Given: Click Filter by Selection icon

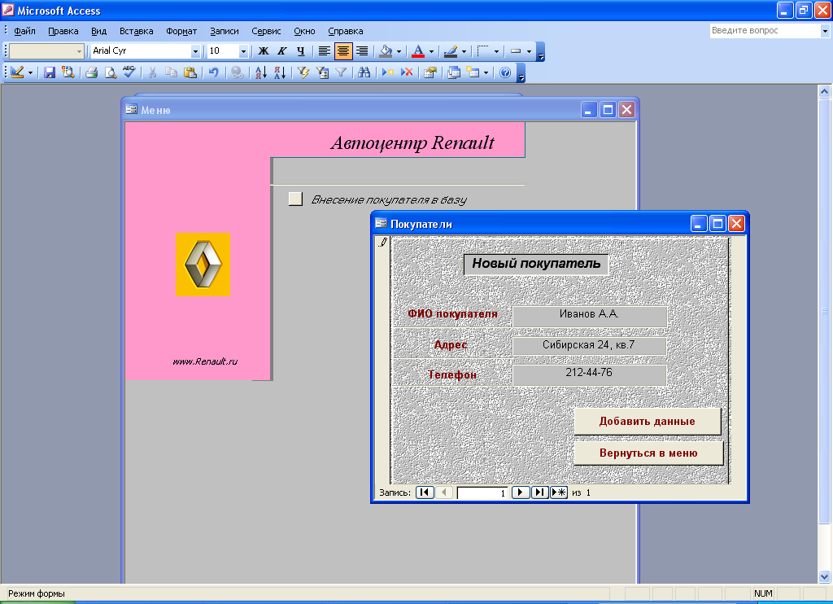Looking at the screenshot, I should (303, 72).
